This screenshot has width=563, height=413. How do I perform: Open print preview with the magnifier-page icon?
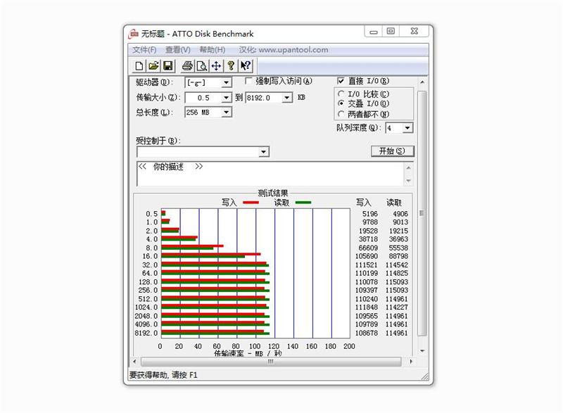[201, 66]
